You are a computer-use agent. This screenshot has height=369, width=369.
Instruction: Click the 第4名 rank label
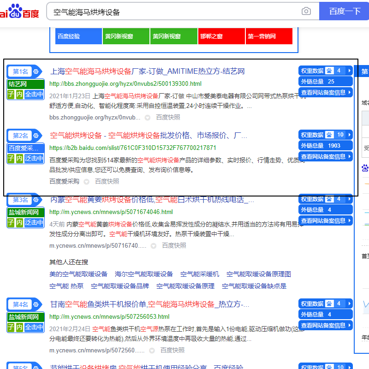tap(20, 304)
